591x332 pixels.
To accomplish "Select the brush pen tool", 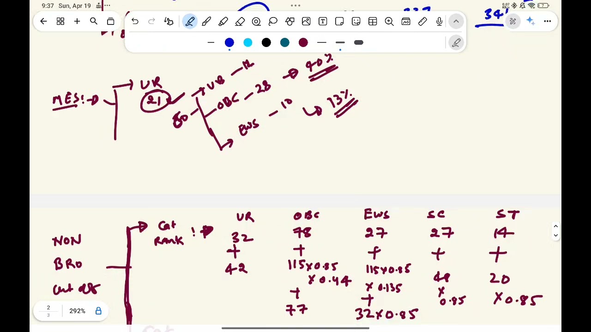I will (x=206, y=21).
